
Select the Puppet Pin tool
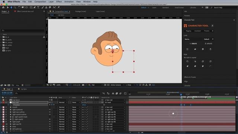pyautogui.click(x=59, y=7)
